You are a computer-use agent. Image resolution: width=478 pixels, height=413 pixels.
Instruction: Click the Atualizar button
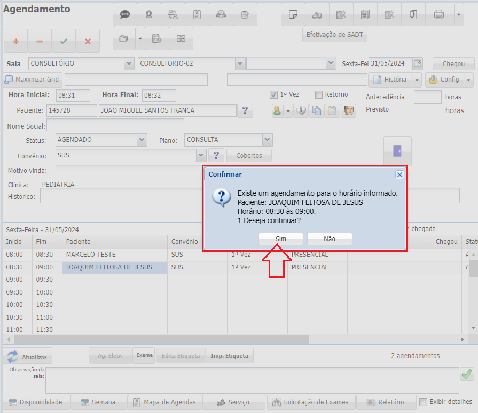(x=28, y=356)
